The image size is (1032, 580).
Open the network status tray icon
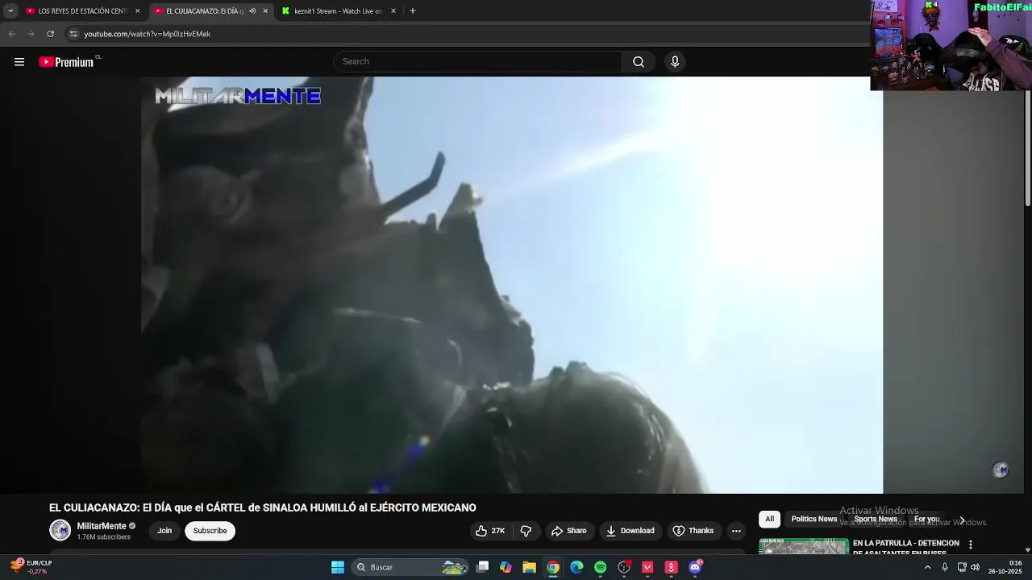[x=962, y=567]
